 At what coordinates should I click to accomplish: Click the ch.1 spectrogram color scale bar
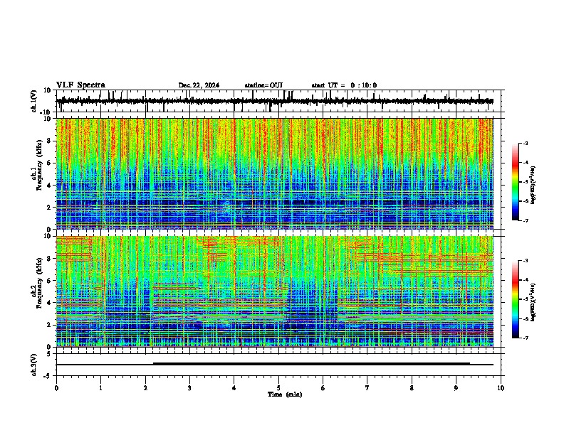[x=516, y=182]
